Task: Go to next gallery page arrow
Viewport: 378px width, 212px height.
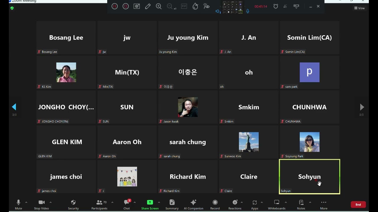Action: click(362, 107)
